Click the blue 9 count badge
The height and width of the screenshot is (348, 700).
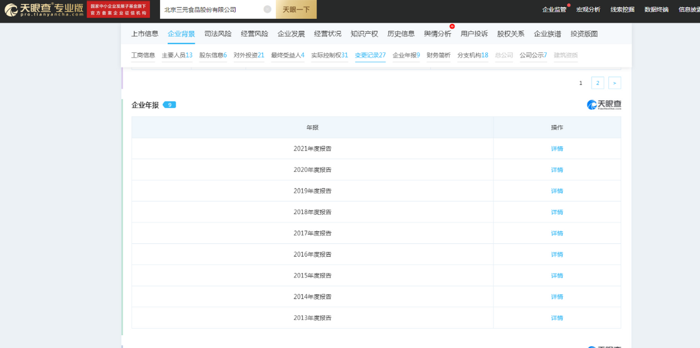pos(169,105)
